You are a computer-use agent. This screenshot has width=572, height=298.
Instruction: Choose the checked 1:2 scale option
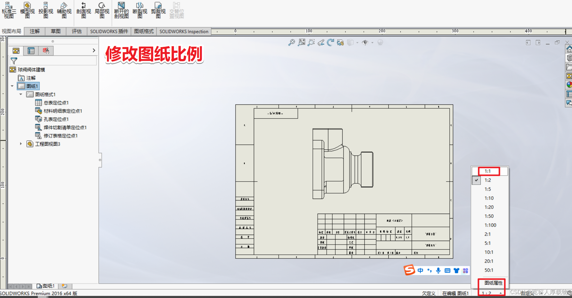[490, 180]
